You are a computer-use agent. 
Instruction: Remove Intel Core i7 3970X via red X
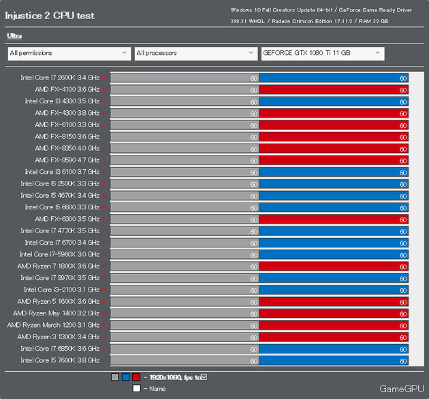[x=104, y=278]
